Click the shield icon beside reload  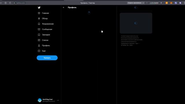pyautogui.click(x=5, y=3)
